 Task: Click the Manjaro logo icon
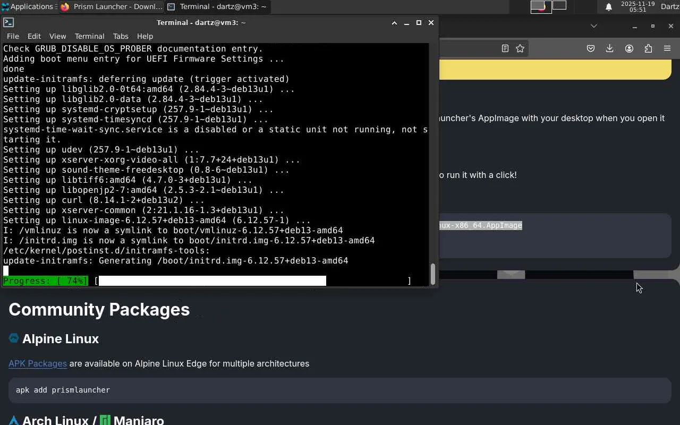(105, 421)
